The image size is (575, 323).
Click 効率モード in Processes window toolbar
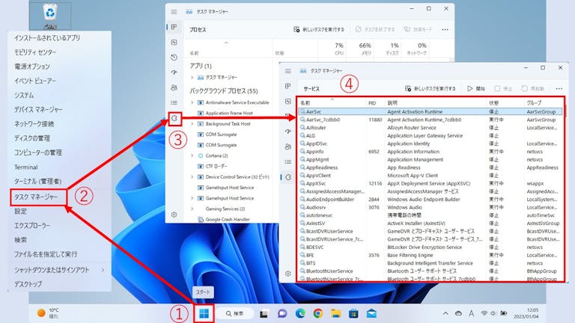click(x=418, y=30)
